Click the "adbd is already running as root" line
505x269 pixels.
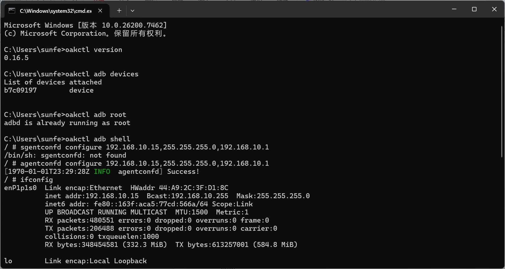(67, 123)
